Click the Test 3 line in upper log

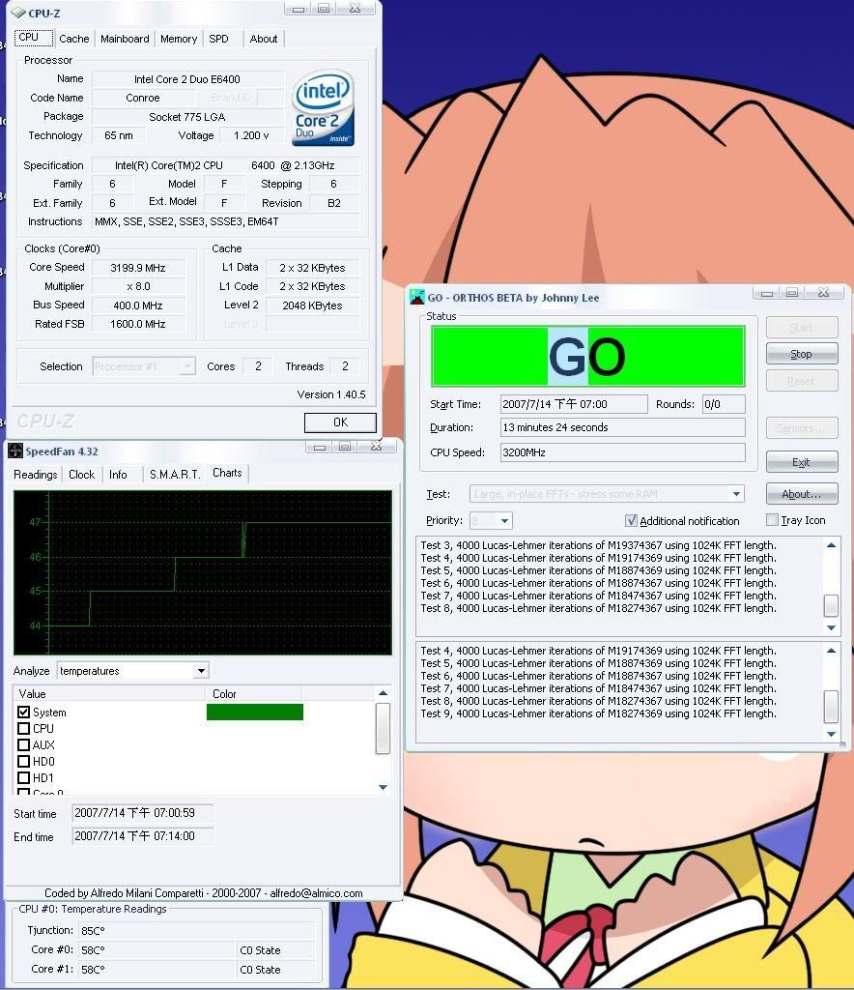pyautogui.click(x=598, y=545)
